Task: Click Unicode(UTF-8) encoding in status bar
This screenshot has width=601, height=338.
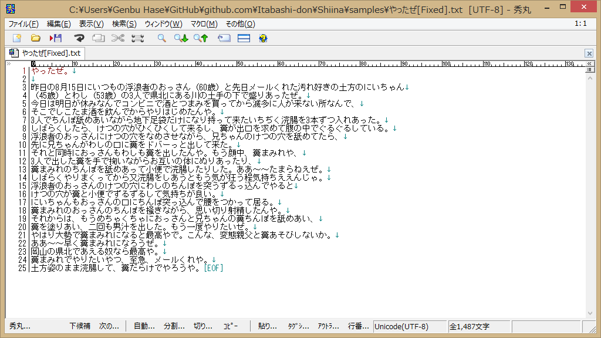Action: [x=401, y=326]
